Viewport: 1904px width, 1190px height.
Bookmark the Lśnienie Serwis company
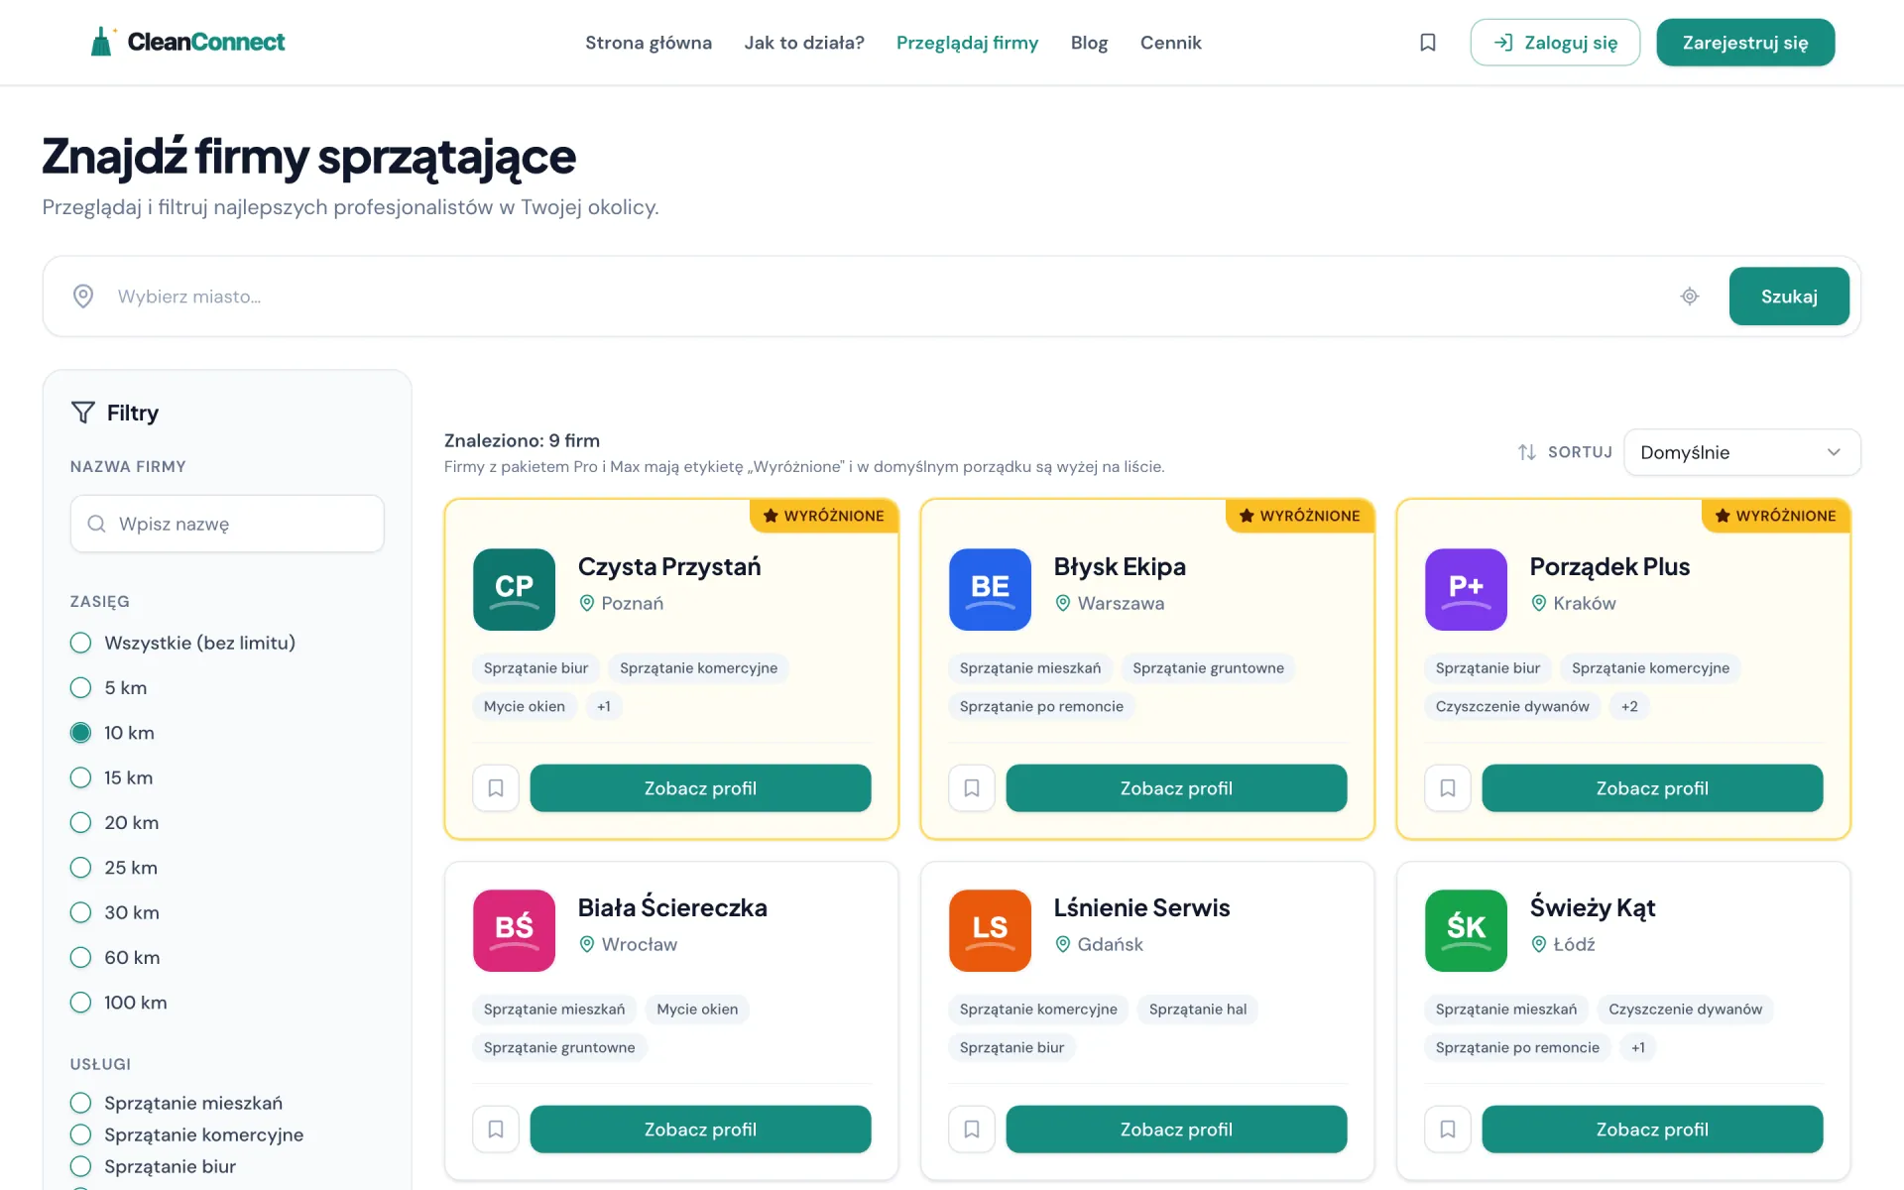point(972,1130)
